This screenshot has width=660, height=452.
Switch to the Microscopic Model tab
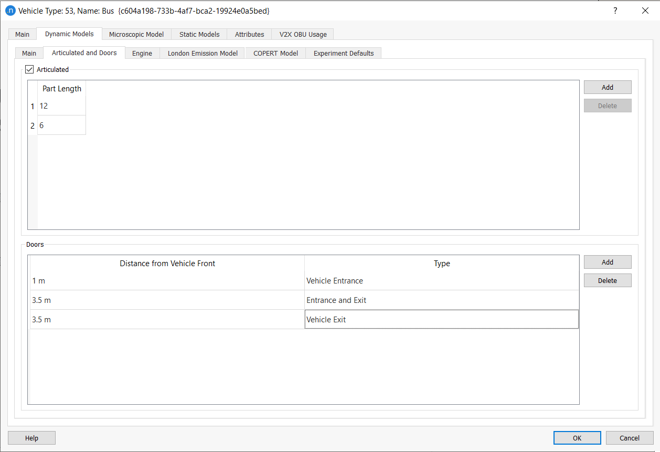[136, 34]
